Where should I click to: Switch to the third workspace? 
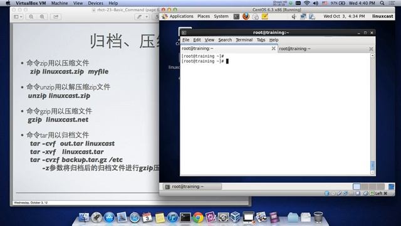(373, 186)
